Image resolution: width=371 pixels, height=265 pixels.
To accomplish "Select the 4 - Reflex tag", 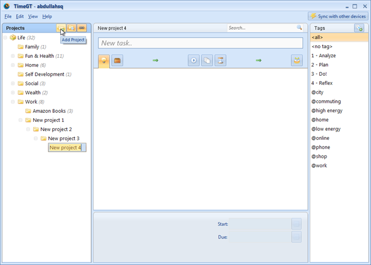I will tap(339, 83).
